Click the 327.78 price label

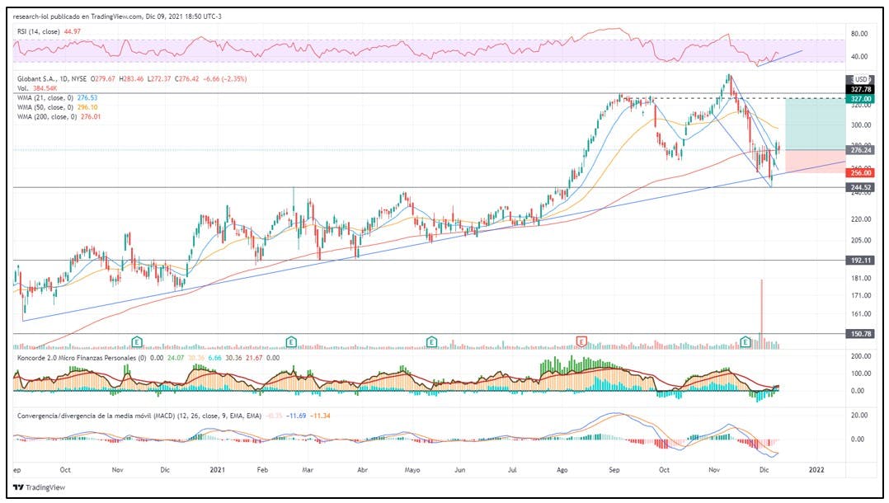860,89
